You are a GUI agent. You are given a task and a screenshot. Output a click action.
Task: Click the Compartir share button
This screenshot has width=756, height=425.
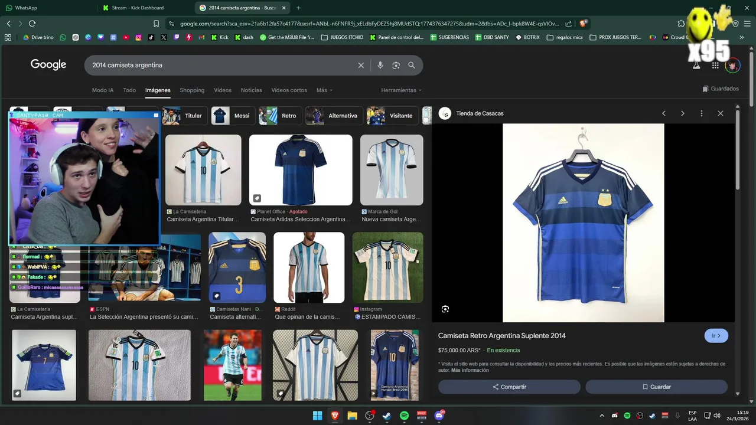click(x=509, y=387)
